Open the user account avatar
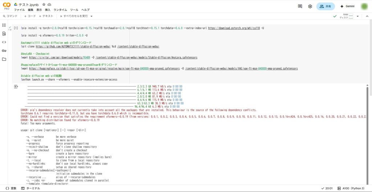This screenshot has width=372, height=192. 364,7
